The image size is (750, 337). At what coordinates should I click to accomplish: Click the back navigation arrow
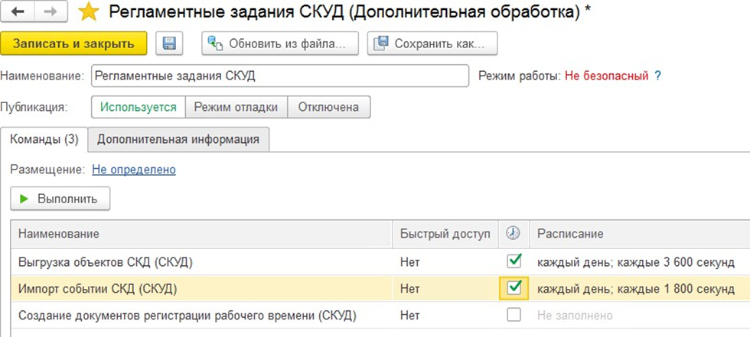point(18,12)
